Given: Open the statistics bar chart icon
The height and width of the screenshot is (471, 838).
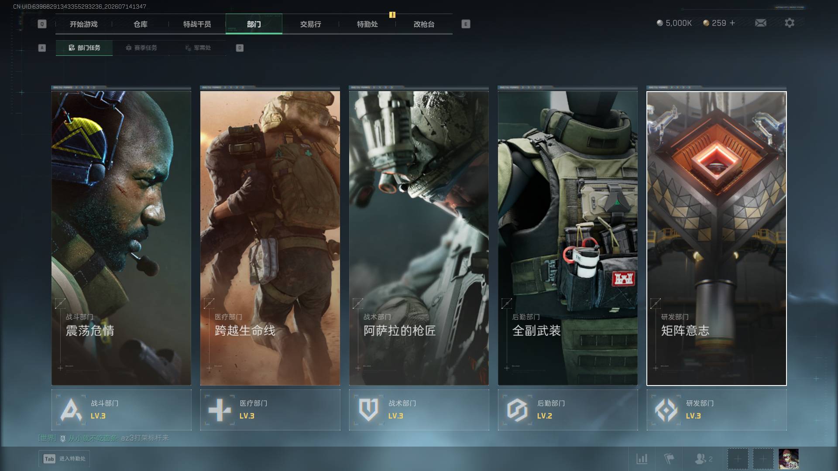Looking at the screenshot, I should point(642,459).
